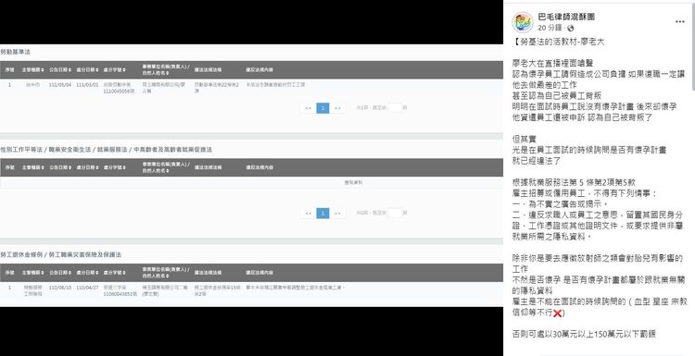Open the 巴毛律師混酥團 page name link
This screenshot has width=695, height=356.
click(x=566, y=18)
